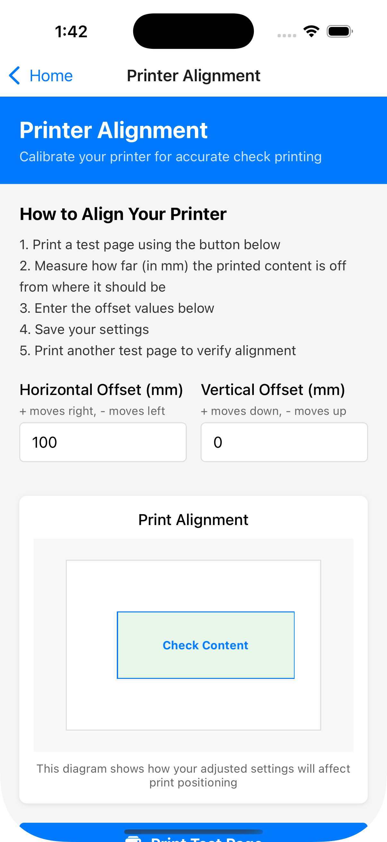
Task: Tap the cellular signal dots
Action: 287,35
